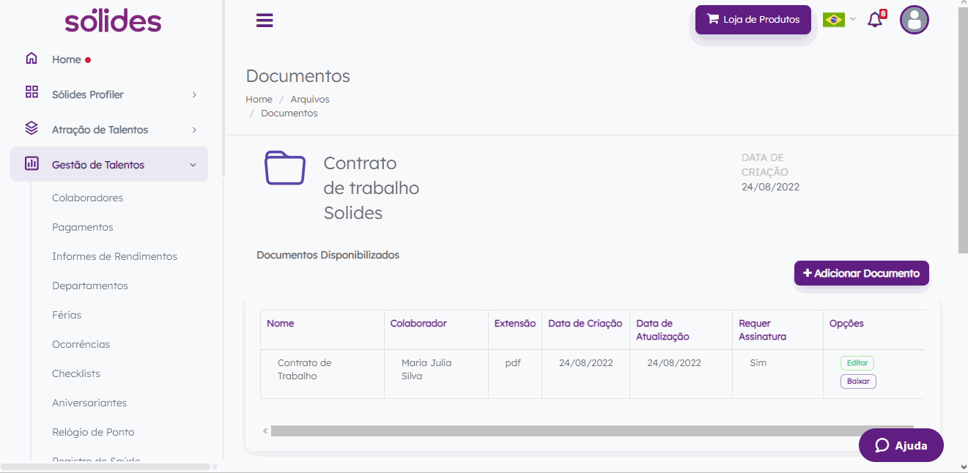Click the Atração de Talentos layers icon
This screenshot has width=968, height=473.
click(x=32, y=128)
